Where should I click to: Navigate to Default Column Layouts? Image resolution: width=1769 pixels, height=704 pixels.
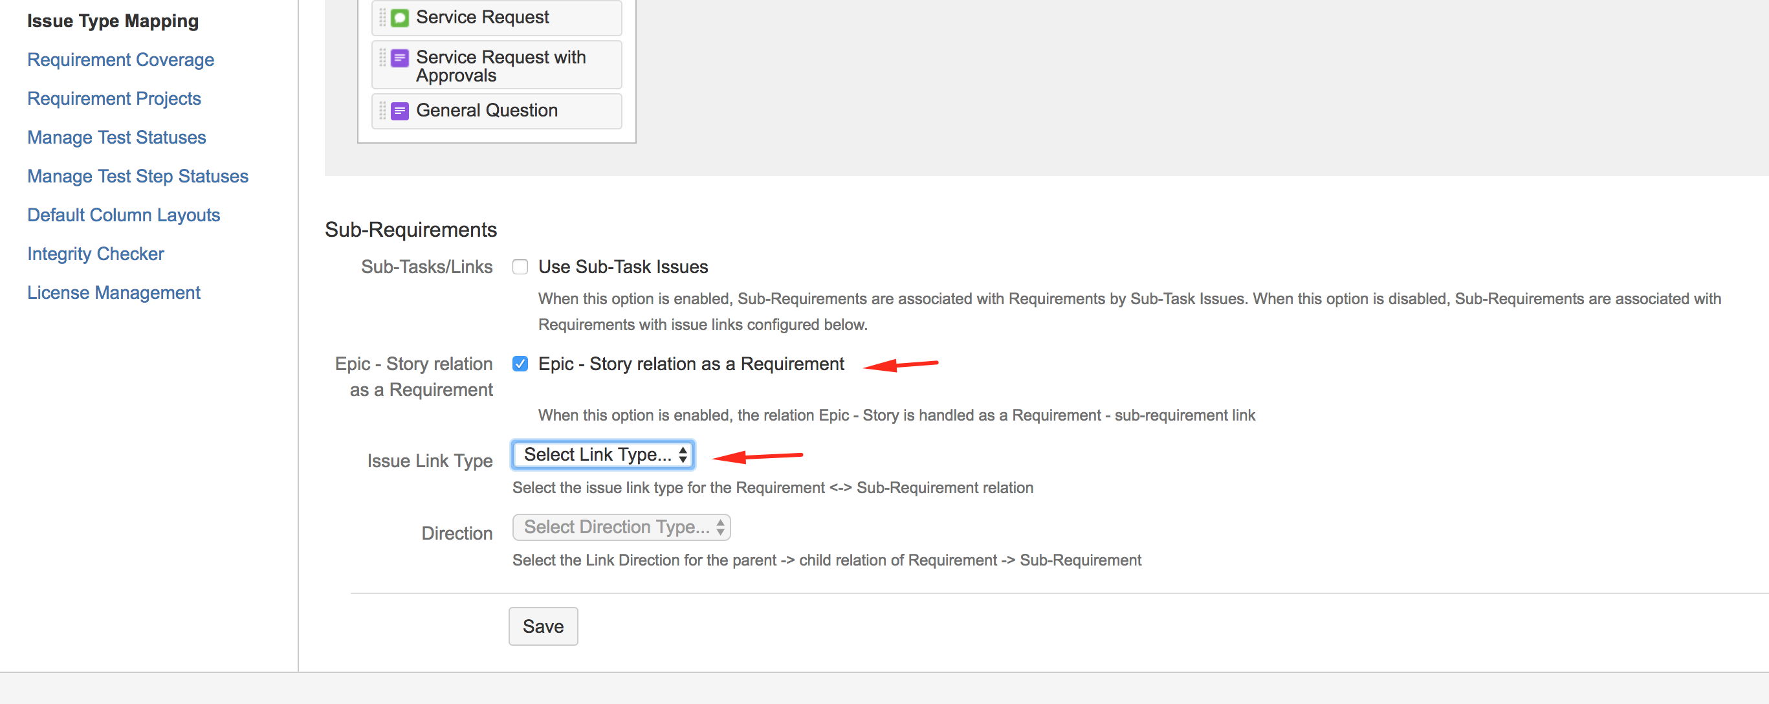tap(124, 215)
